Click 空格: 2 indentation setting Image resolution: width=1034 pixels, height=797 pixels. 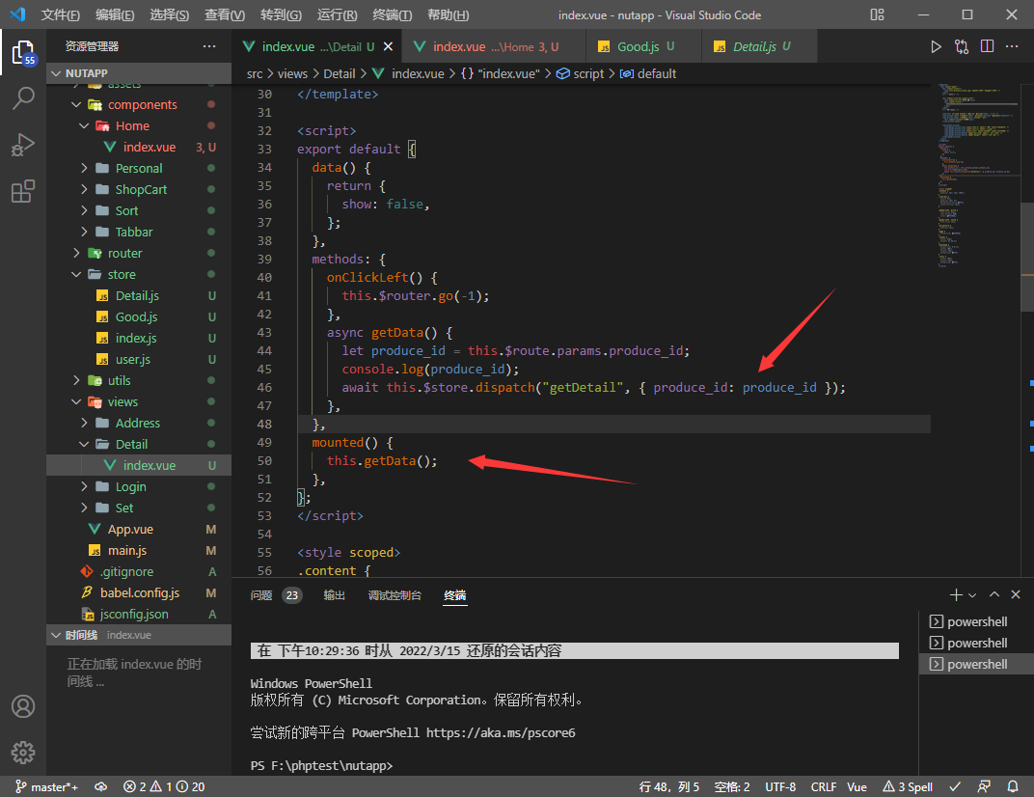point(732,786)
